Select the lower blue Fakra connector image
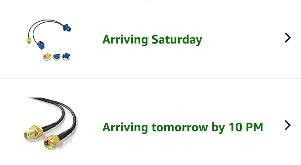The width and height of the screenshot is (301, 165). click(x=41, y=45)
